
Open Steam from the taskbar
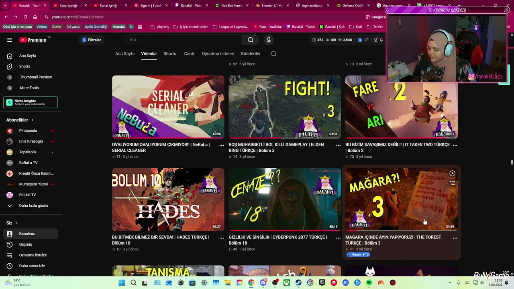[298, 283]
